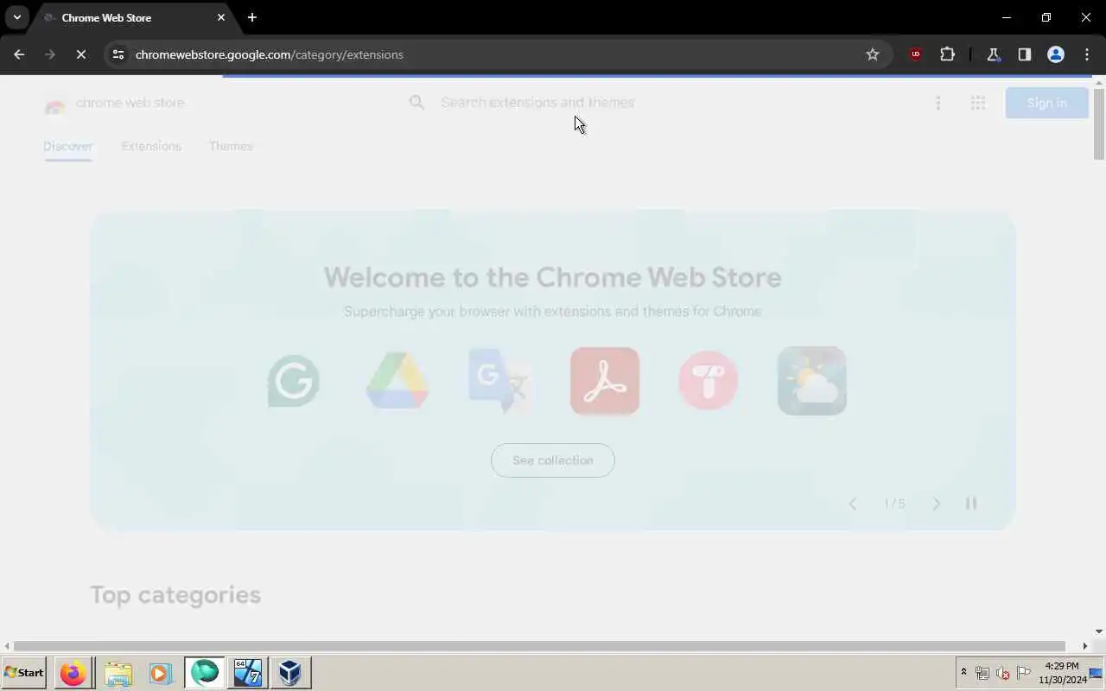Image resolution: width=1106 pixels, height=691 pixels.
Task: Click the Sign in button
Action: 1046,103
